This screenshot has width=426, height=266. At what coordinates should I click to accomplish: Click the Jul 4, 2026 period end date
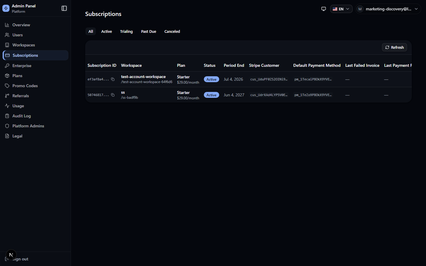(x=233, y=79)
